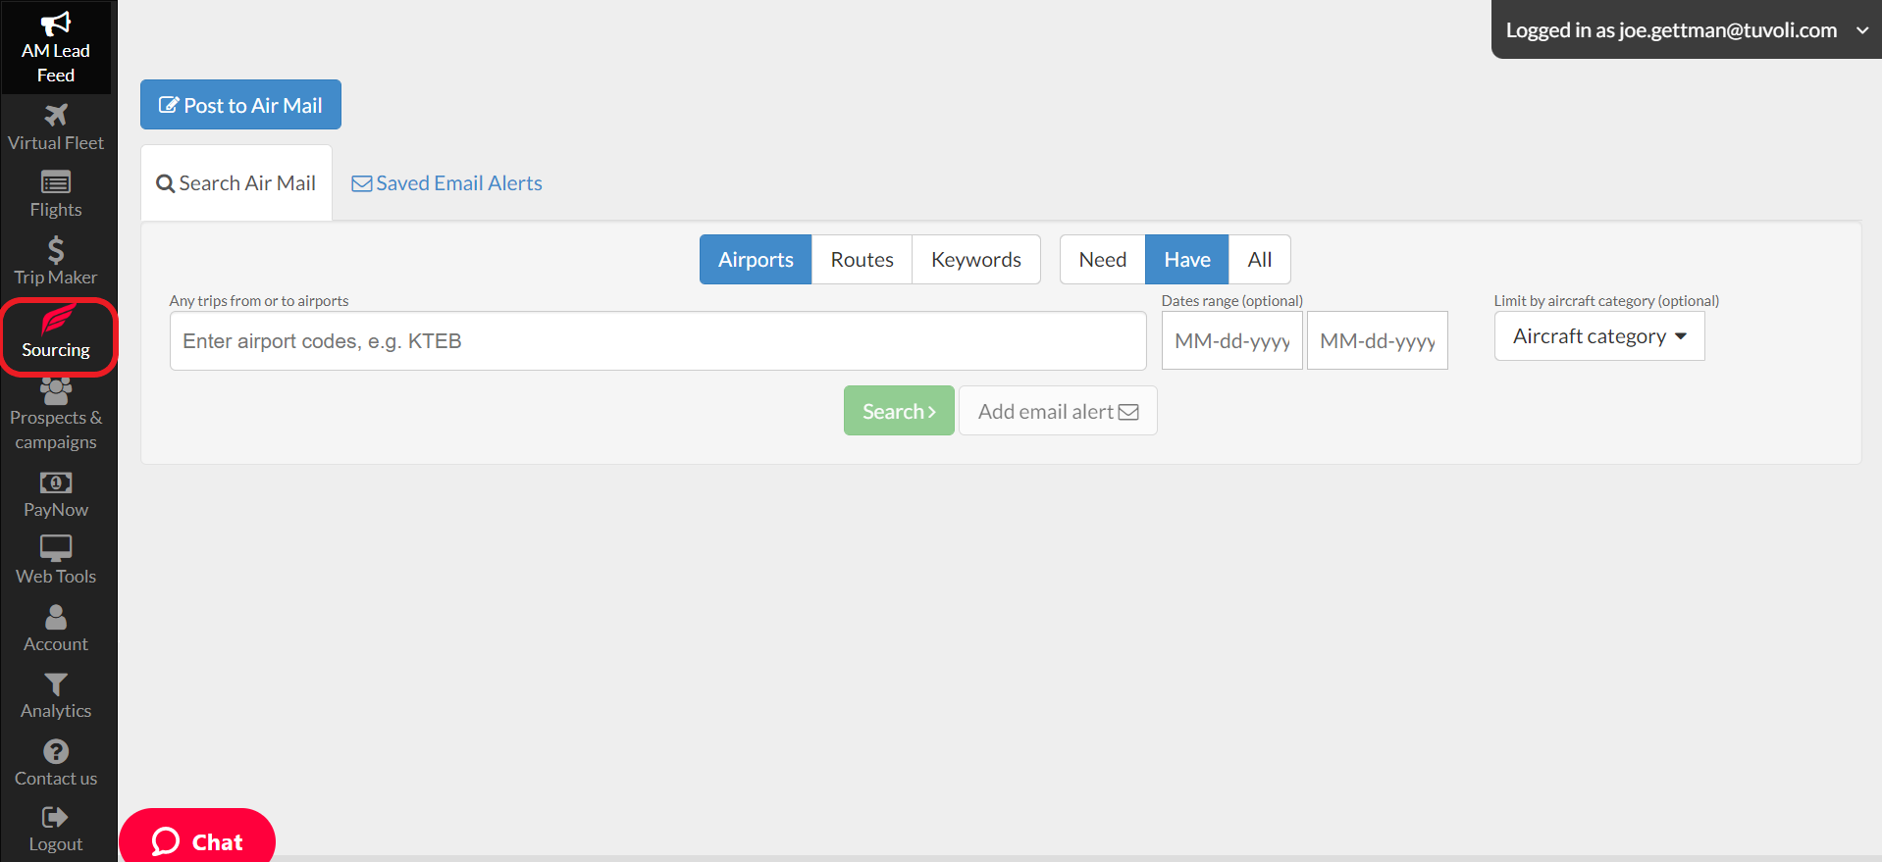The width and height of the screenshot is (1882, 862).
Task: Select the Need filter toggle
Action: pos(1102,260)
